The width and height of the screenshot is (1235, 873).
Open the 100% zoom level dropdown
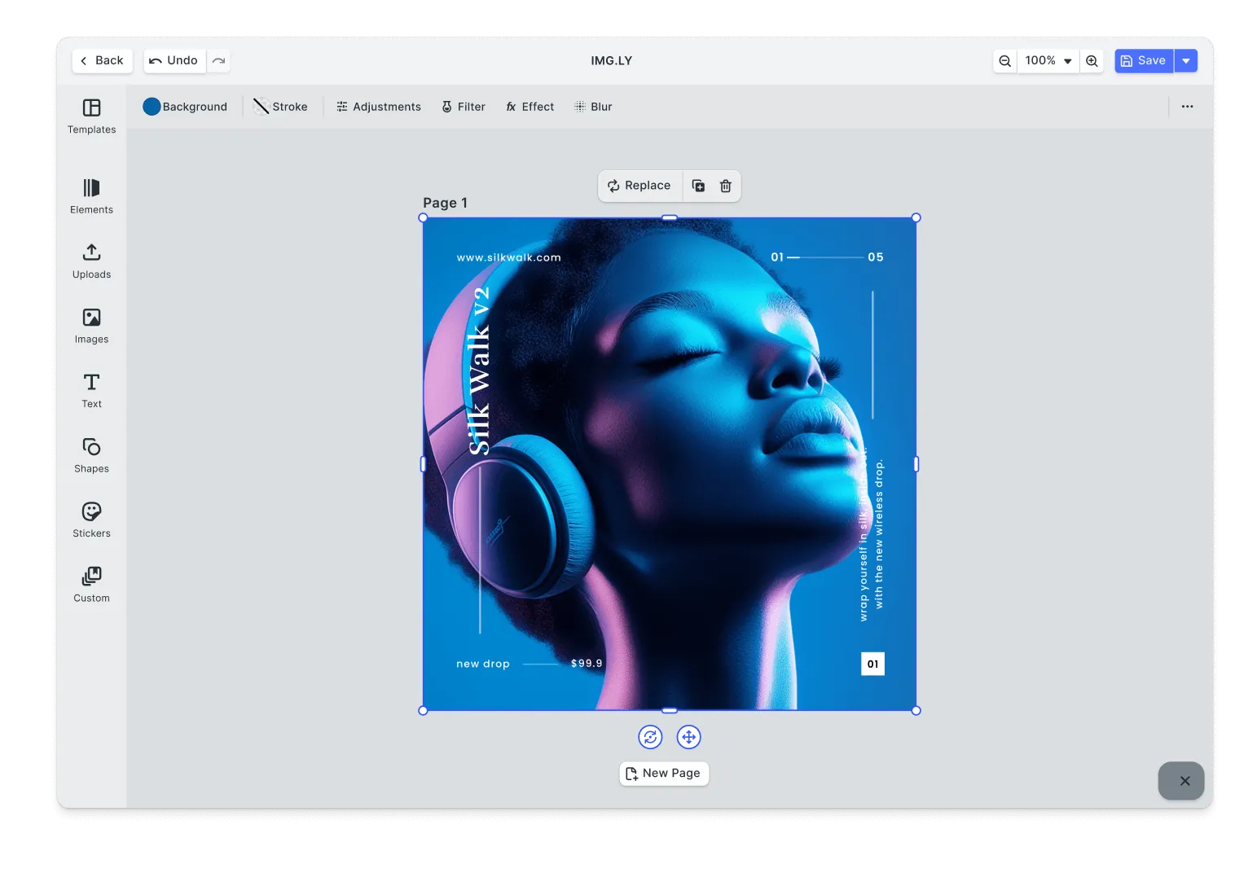point(1048,61)
